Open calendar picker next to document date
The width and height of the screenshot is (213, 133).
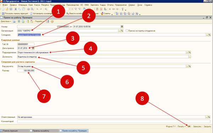[122, 27]
